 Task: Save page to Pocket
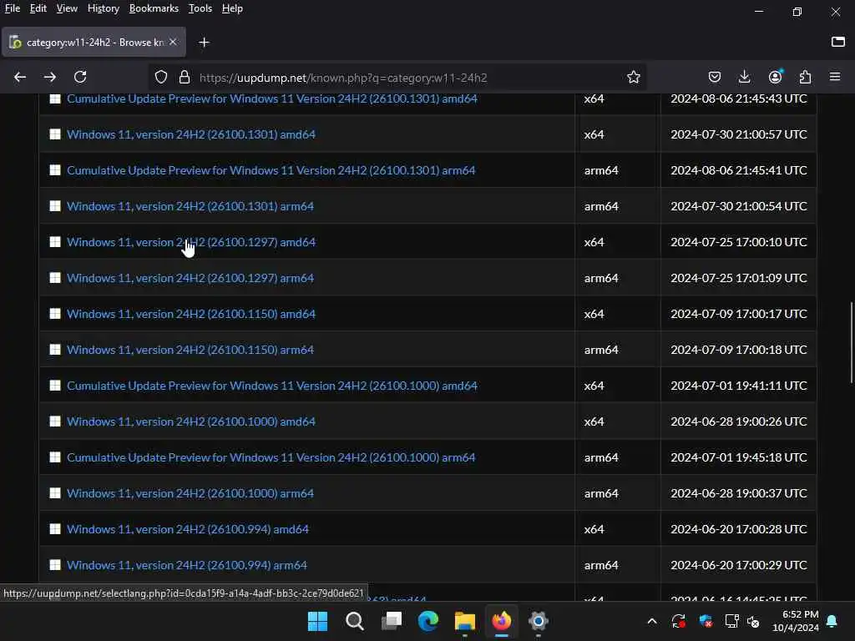tap(715, 78)
